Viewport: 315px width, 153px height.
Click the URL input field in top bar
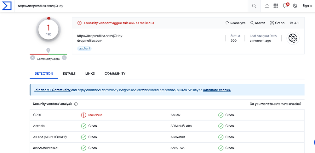126,6
